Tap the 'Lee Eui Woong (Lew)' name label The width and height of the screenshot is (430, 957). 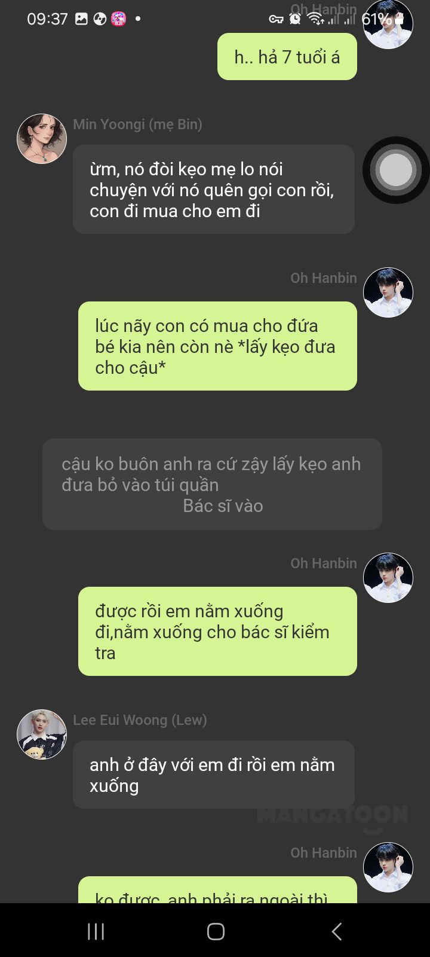140,720
